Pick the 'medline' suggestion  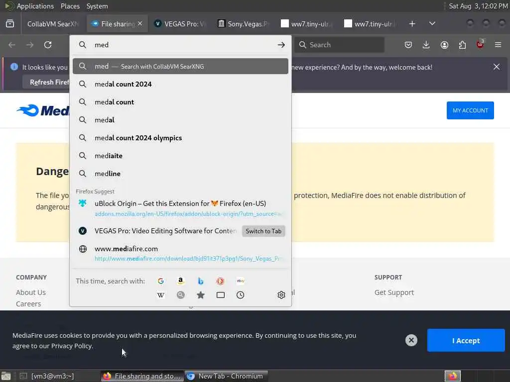point(180,174)
